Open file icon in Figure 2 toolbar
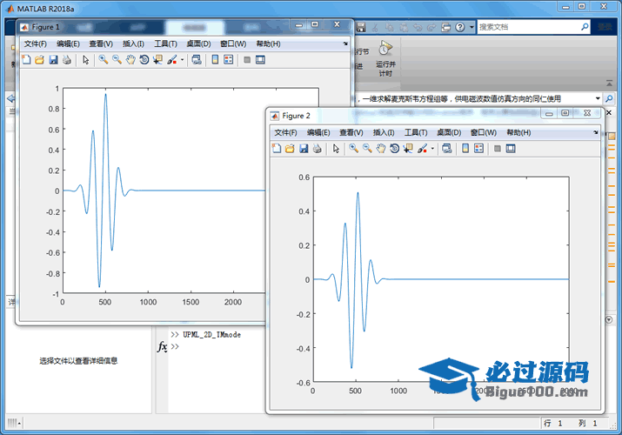The width and height of the screenshot is (622, 435). pyautogui.click(x=290, y=149)
